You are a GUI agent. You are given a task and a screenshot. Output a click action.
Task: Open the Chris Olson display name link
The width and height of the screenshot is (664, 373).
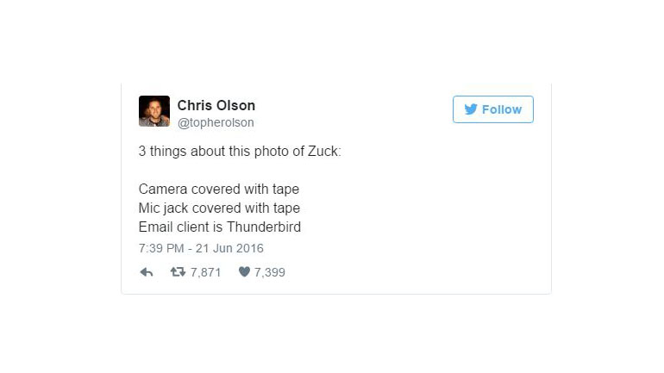[216, 105]
